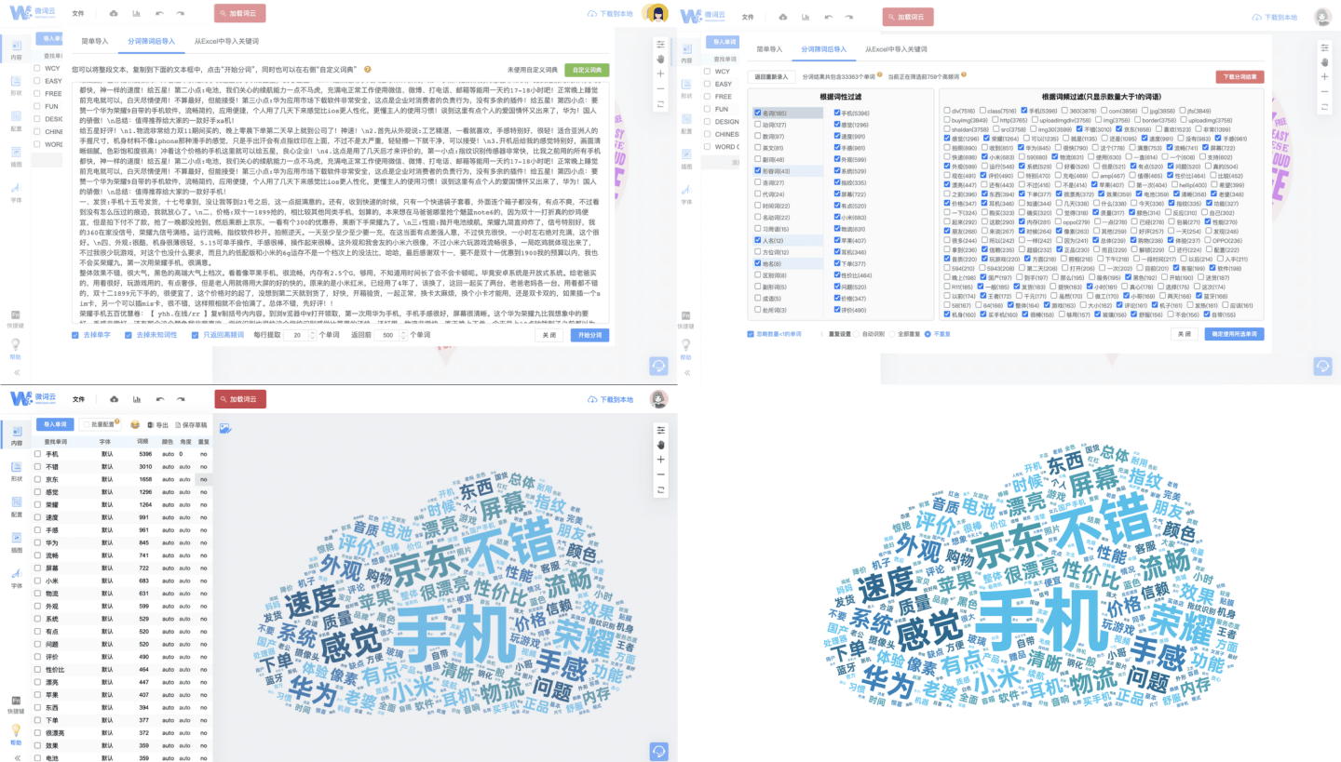Click the 保存草稿 save draft icon
Screen dimensions: 1341x762
[178, 425]
